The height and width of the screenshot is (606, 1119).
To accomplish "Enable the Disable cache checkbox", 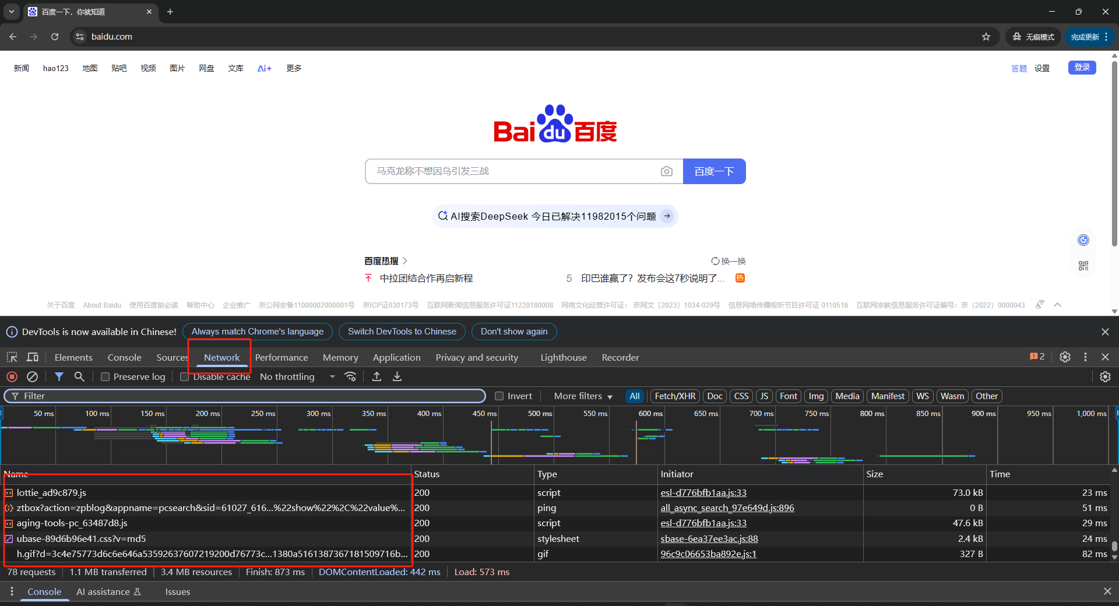I will click(x=184, y=377).
